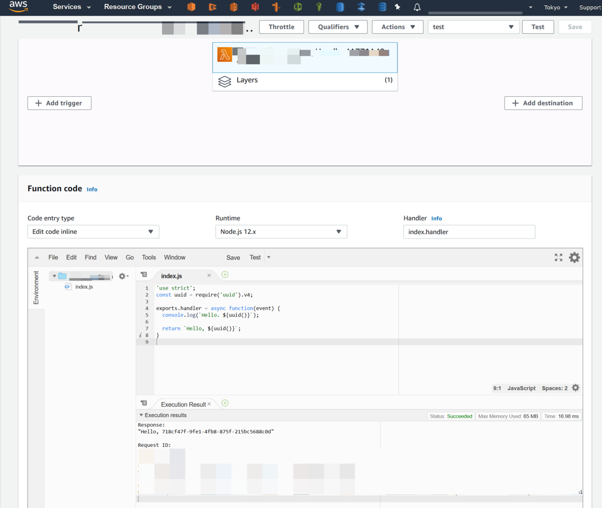This screenshot has height=508, width=602.
Task: Open the orange T-shaped service shortcut icon
Action: click(x=276, y=7)
